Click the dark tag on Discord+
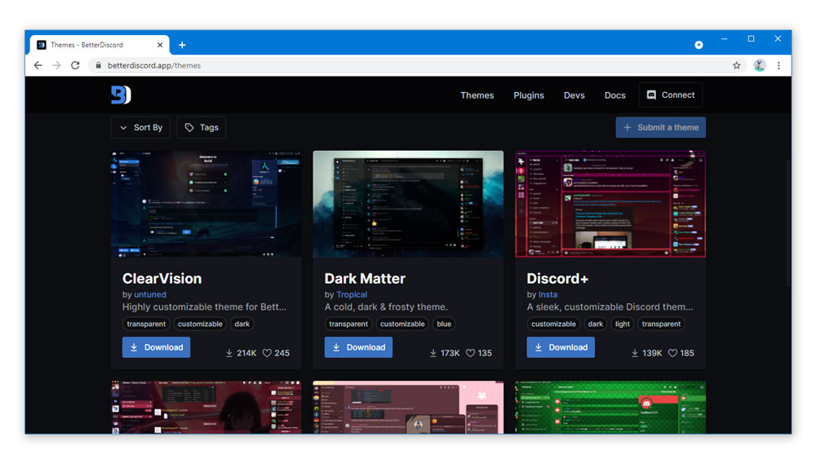816x463 pixels. pyautogui.click(x=596, y=324)
